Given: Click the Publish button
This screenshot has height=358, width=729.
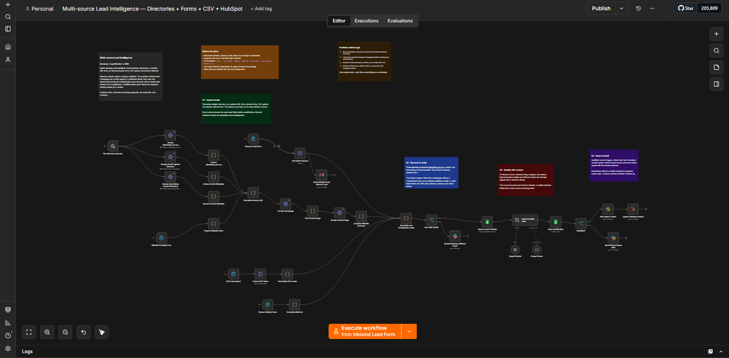Looking at the screenshot, I should 601,8.
